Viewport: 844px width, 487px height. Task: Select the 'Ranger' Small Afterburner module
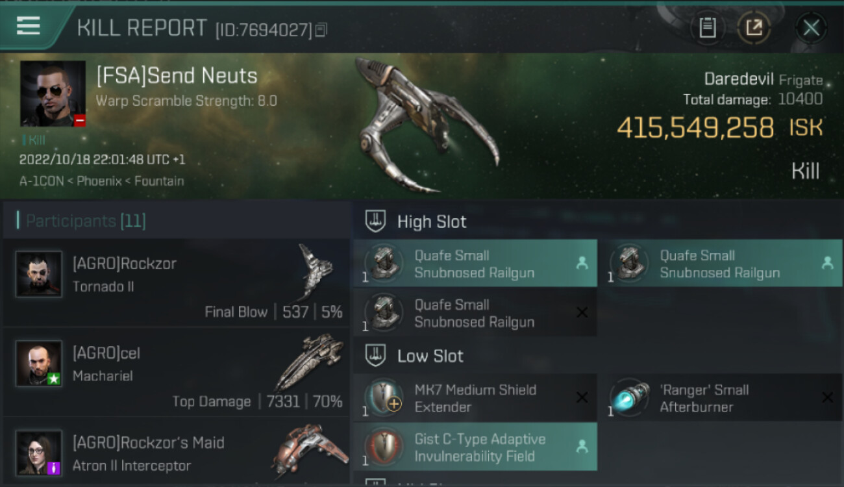pos(721,397)
